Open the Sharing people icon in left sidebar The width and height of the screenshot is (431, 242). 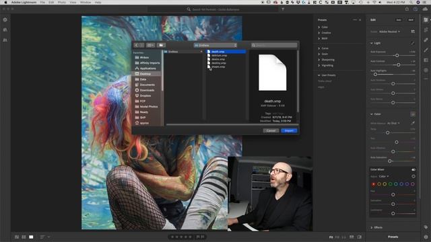5,40
